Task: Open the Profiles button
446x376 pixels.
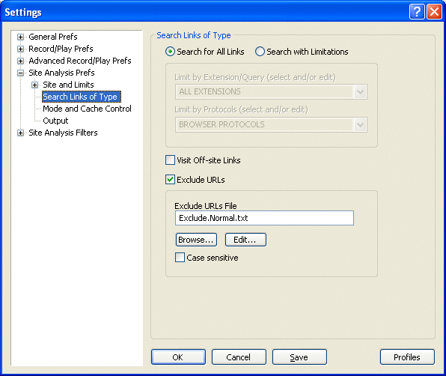Action: coord(407,357)
